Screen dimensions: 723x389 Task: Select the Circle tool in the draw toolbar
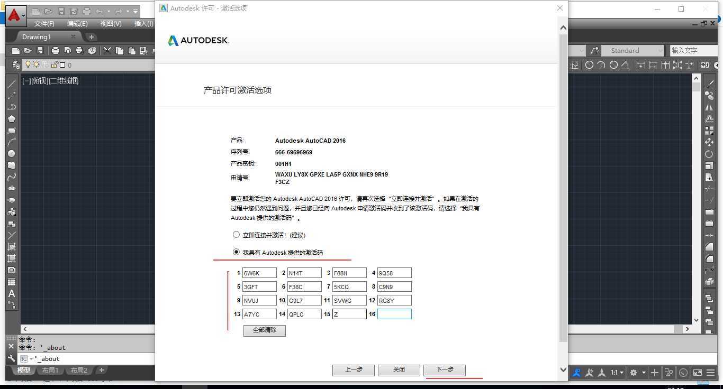[x=11, y=154]
